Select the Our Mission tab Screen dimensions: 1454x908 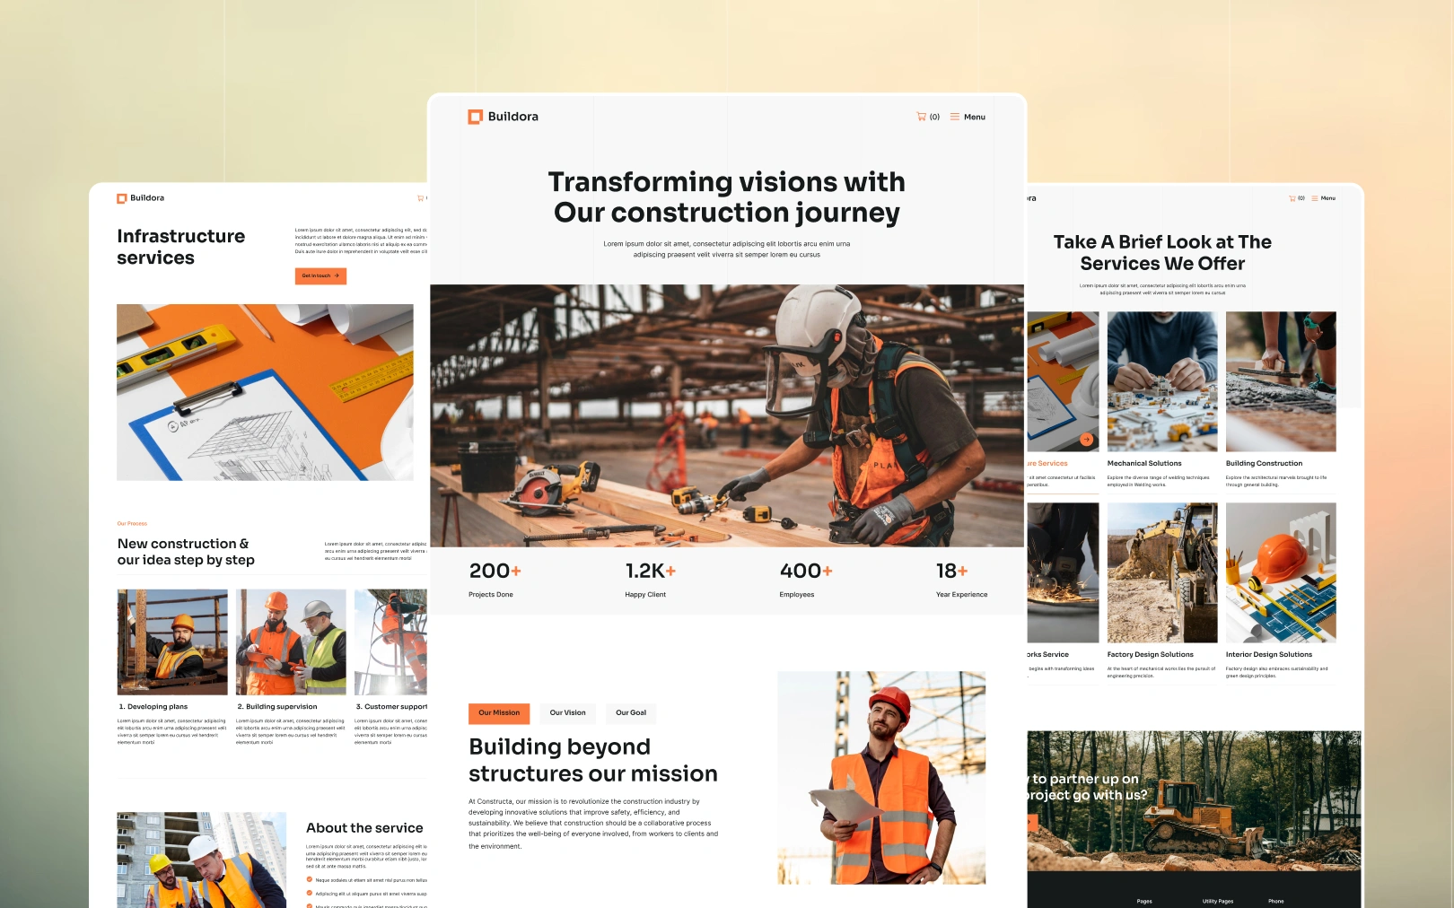[x=499, y=713]
